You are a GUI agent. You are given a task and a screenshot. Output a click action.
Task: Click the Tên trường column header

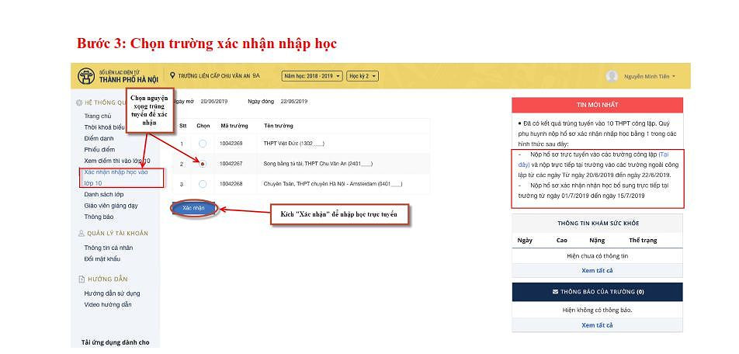(x=279, y=126)
